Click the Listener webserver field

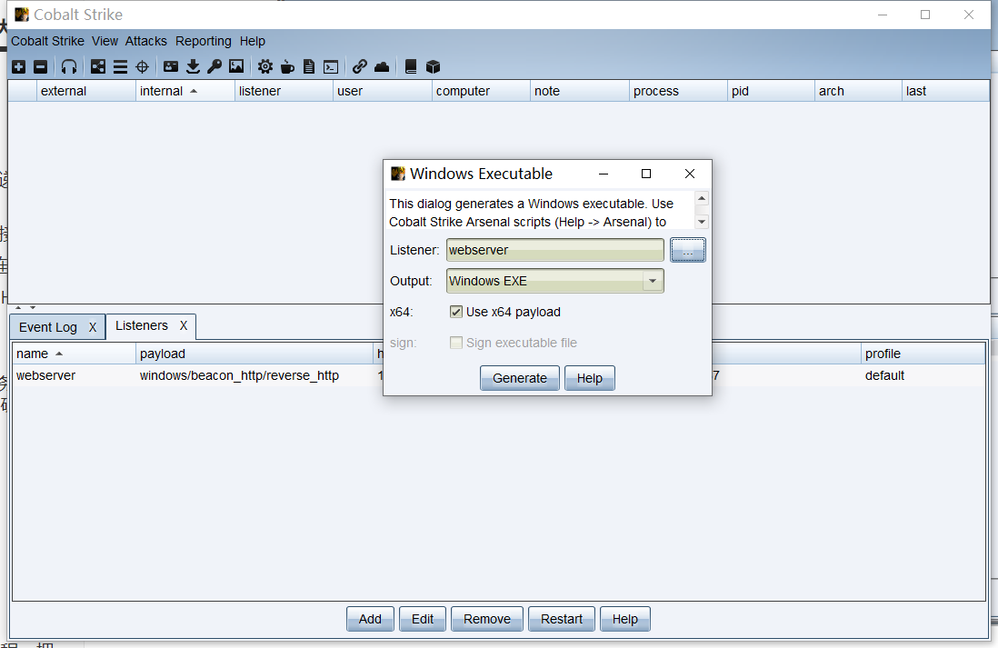click(x=554, y=250)
